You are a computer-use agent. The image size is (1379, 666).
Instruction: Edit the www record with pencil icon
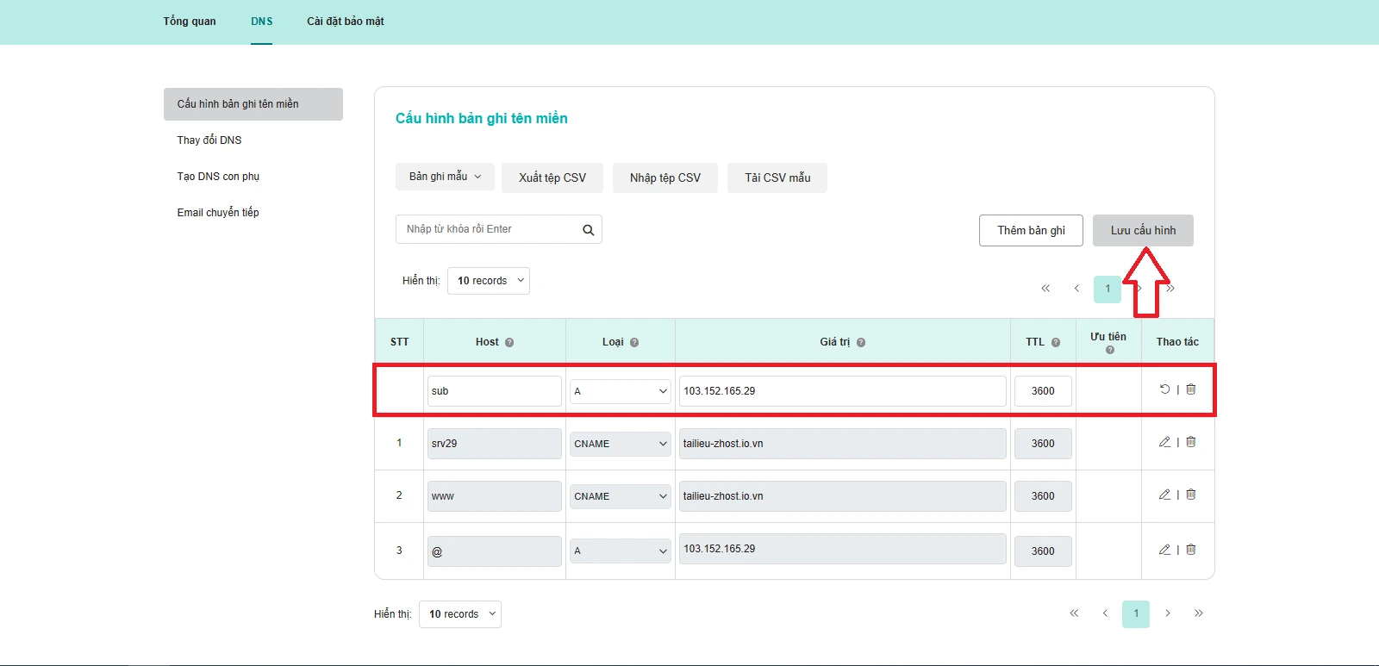click(x=1164, y=495)
